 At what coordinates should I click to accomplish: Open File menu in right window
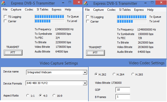[x=87, y=10]
